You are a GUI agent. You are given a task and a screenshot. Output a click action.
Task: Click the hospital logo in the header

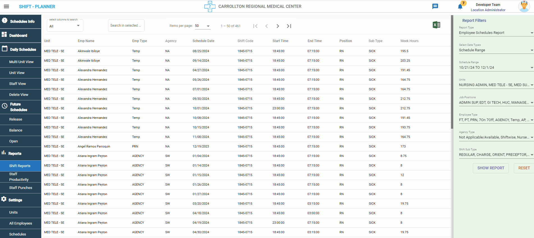tap(210, 6)
